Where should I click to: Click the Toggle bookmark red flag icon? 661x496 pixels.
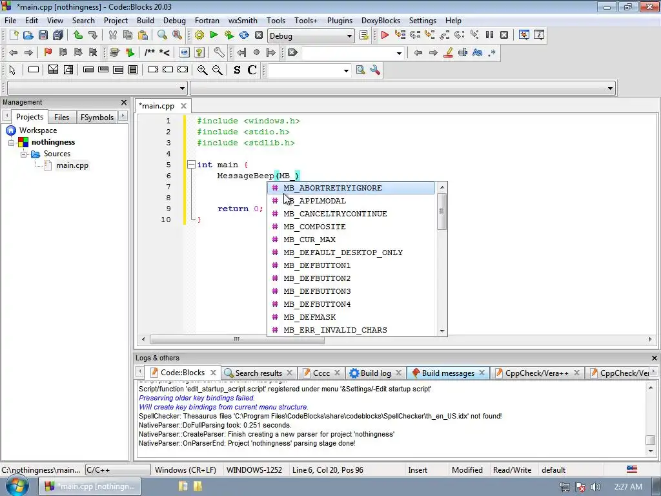48,53
